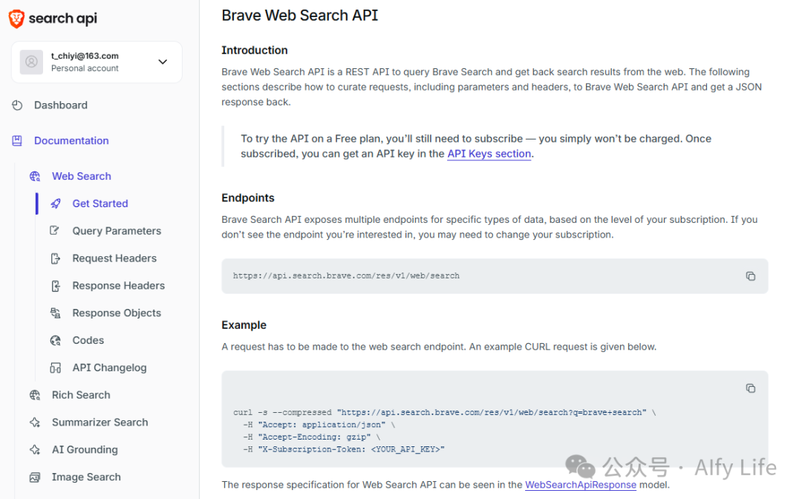Click the Get Started rocket icon
This screenshot has width=802, height=499.
pyautogui.click(x=56, y=203)
